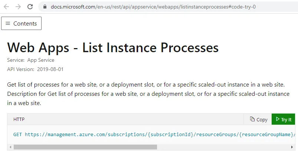Screen dimensions: 298x155
Task: View site info via the padlock icon
Action: pyautogui.click(x=45, y=7)
